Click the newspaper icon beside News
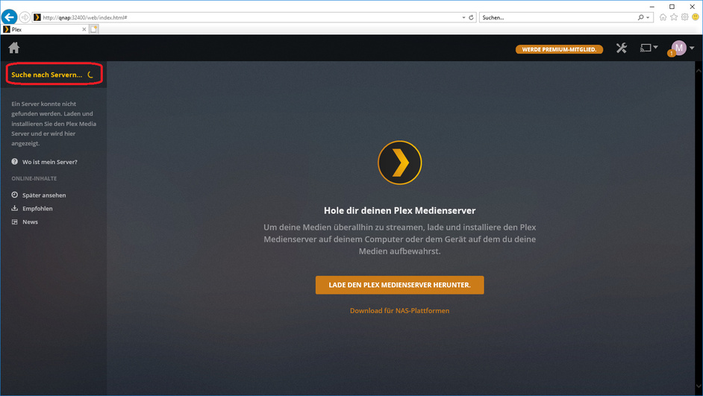The image size is (703, 396). pyautogui.click(x=15, y=221)
